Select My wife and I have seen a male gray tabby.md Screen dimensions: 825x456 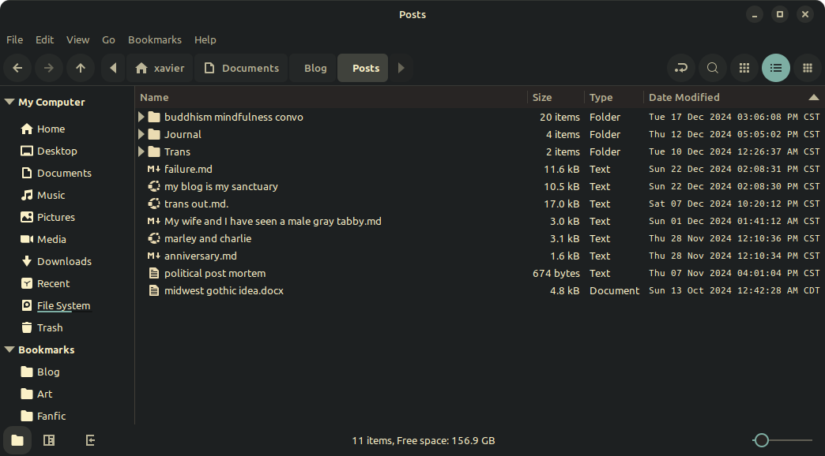click(x=273, y=221)
